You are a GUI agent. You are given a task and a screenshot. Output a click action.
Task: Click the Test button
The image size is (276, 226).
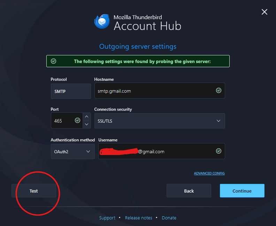(x=34, y=190)
